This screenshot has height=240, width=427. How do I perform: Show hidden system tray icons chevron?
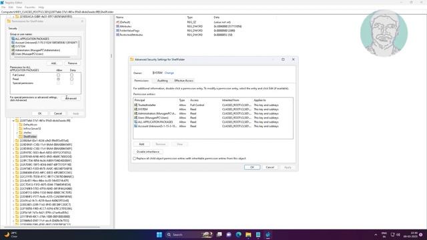point(376,235)
